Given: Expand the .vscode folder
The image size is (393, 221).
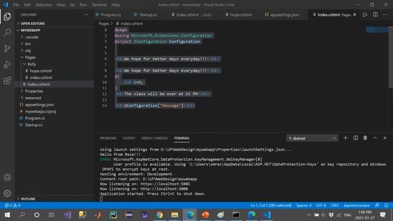Looking at the screenshot, I should click(x=32, y=37).
